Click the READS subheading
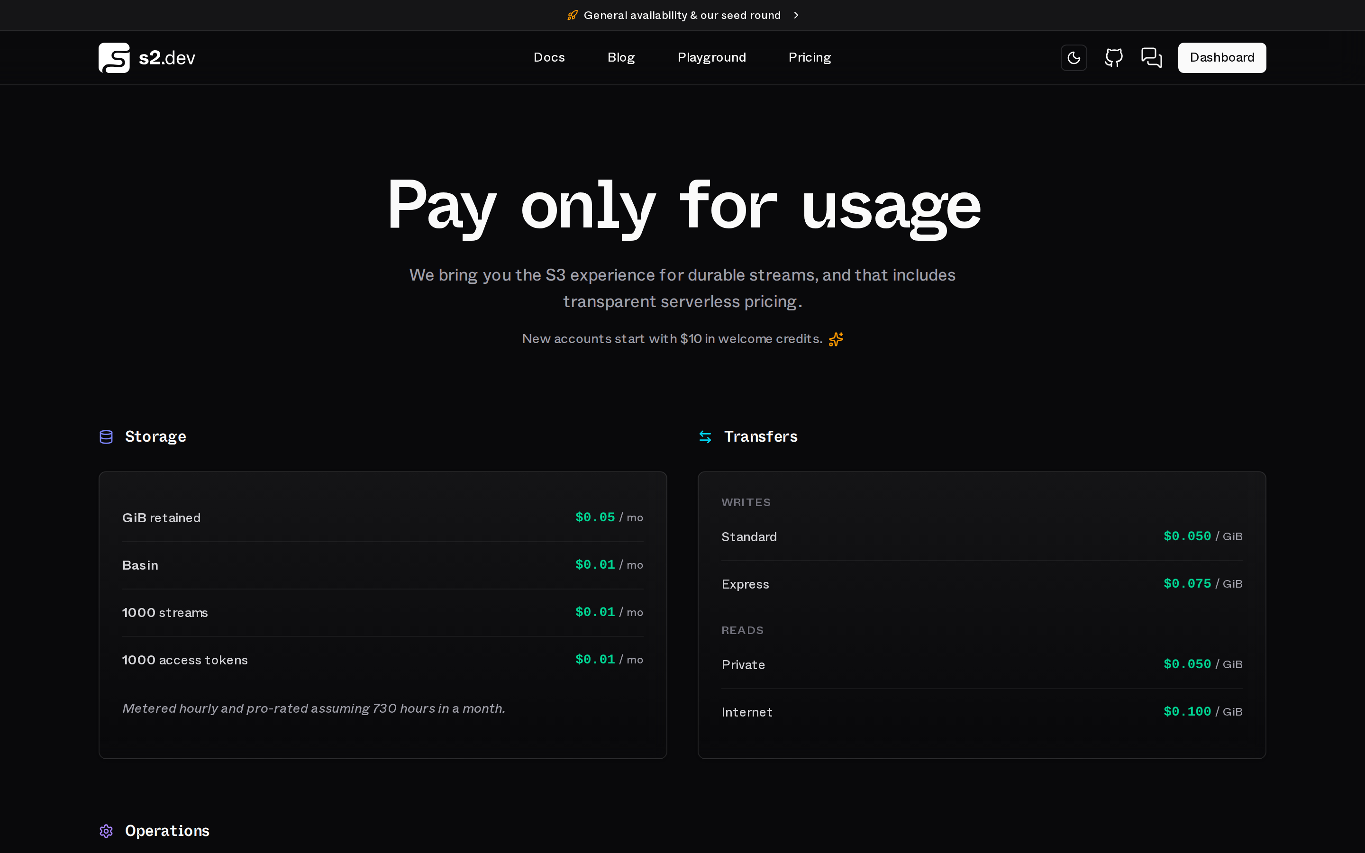 click(742, 631)
